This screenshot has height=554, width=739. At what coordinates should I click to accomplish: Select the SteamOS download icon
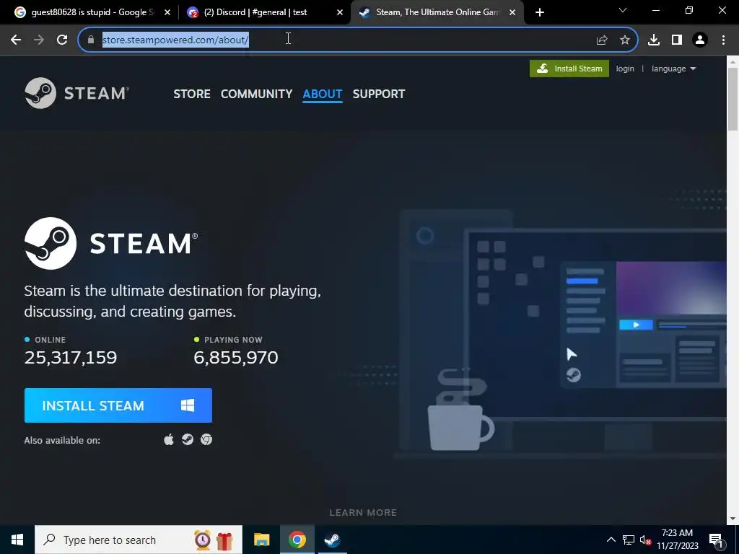point(188,439)
